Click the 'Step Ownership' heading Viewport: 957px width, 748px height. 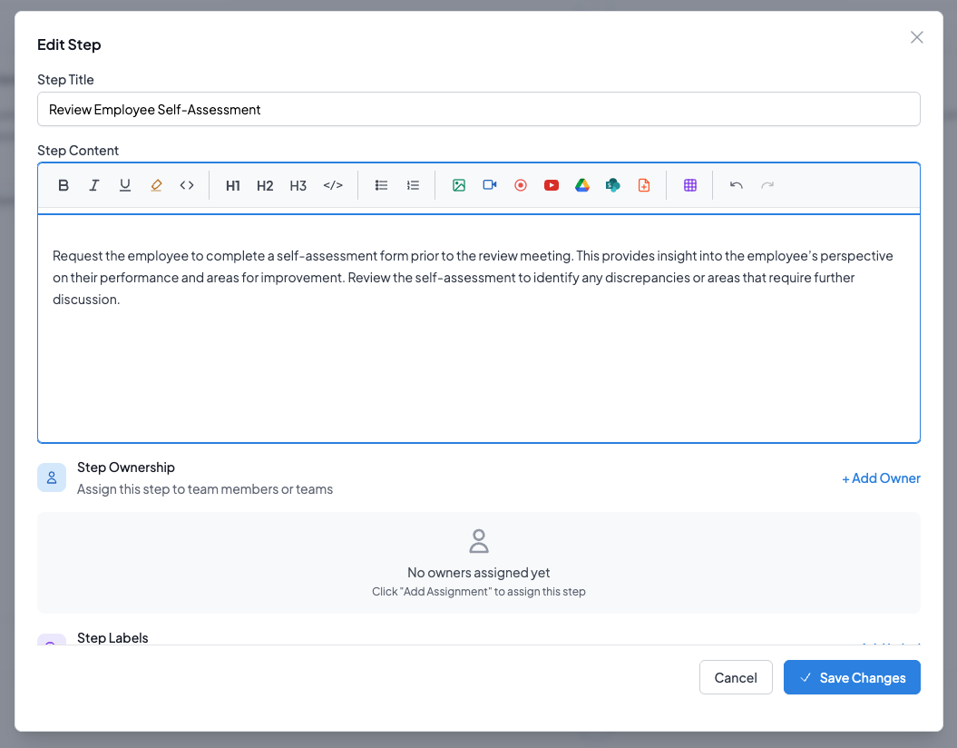click(126, 467)
